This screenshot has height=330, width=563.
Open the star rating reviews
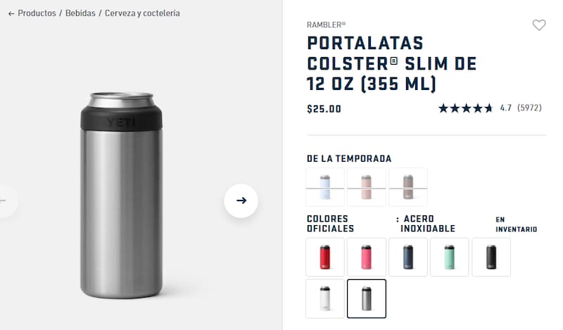(465, 108)
